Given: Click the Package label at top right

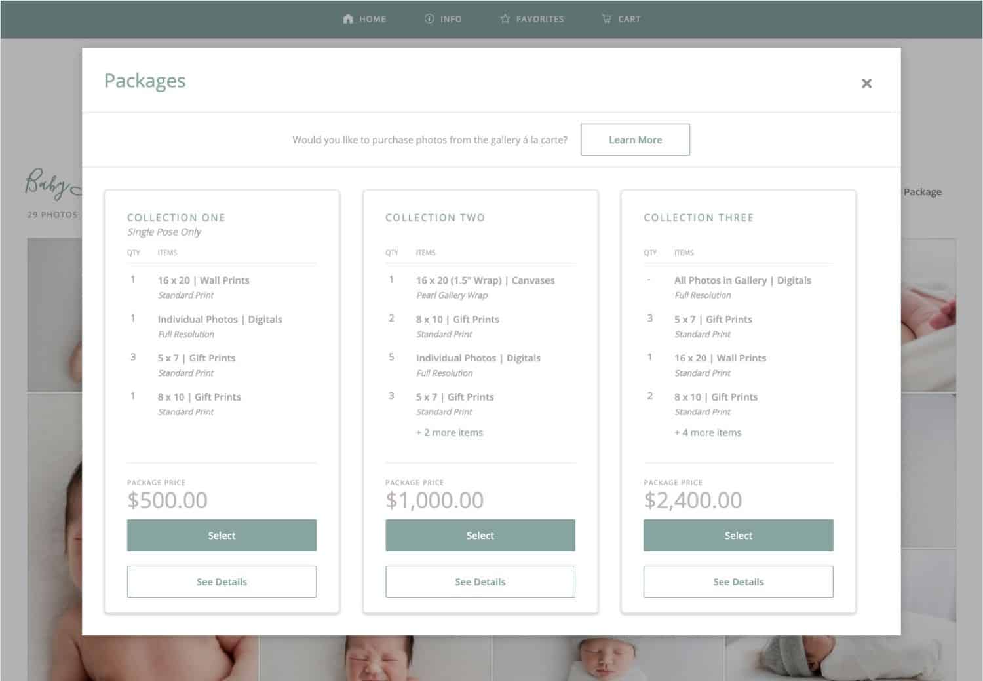Looking at the screenshot, I should [x=921, y=192].
